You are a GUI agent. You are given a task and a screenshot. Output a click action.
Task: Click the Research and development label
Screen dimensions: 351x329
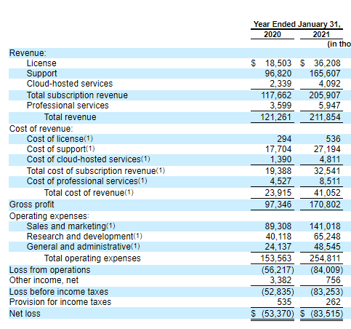[84, 237]
